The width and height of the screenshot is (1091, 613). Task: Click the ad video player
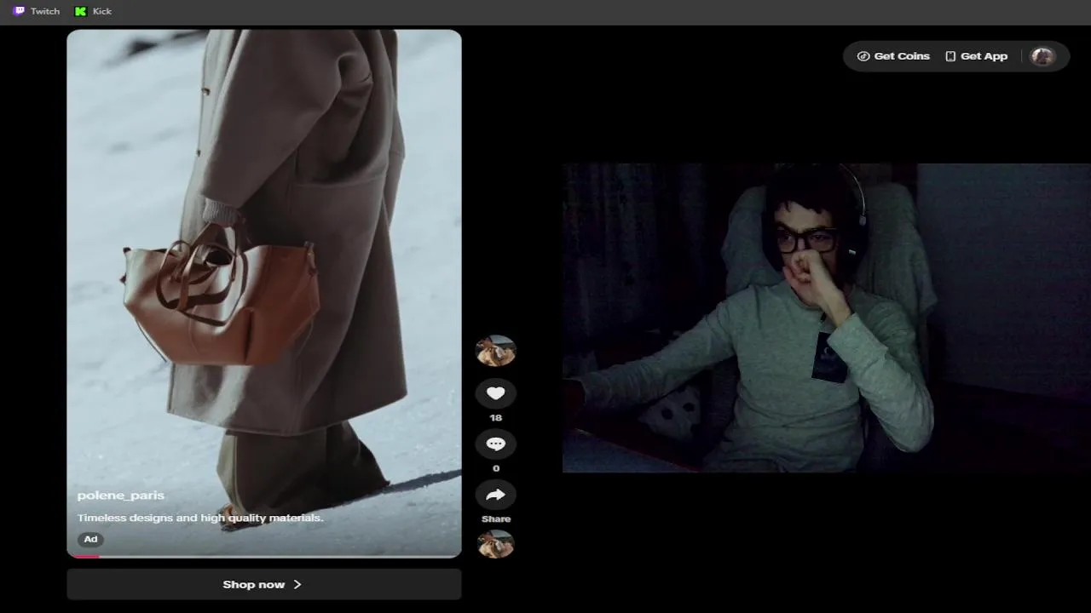(x=264, y=294)
